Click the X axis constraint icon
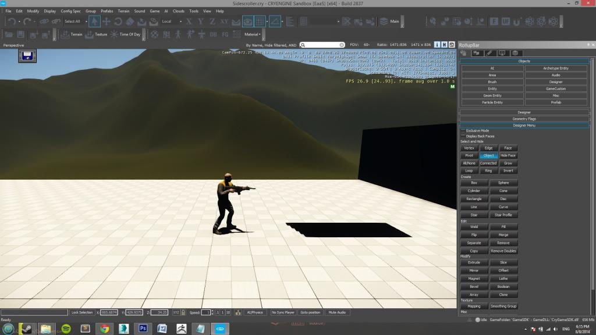This screenshot has width=596, height=335. coord(189,22)
